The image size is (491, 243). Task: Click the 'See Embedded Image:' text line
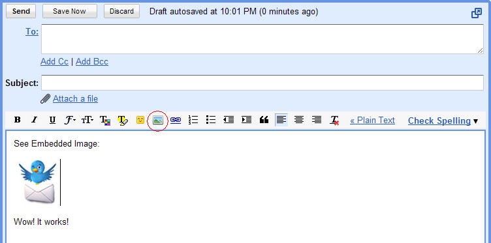point(57,144)
